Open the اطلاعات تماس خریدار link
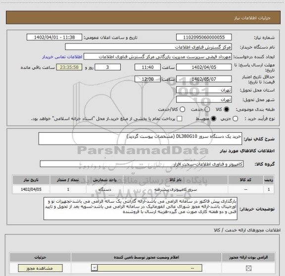Viewport: 285px width, 276px height. pyautogui.click(x=62, y=57)
